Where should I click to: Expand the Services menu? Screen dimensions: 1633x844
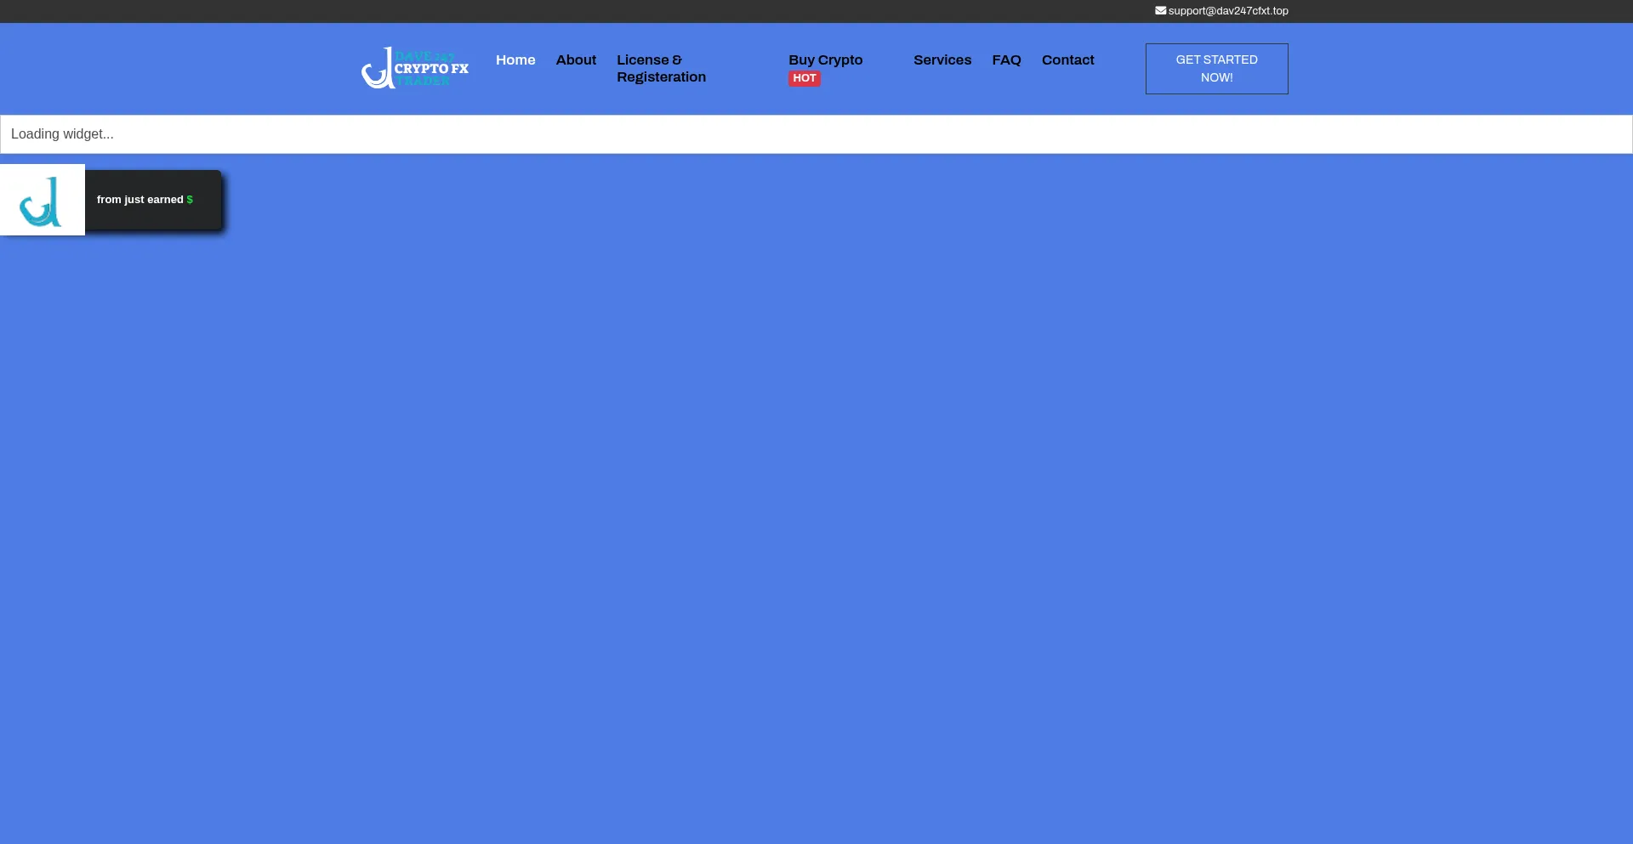942,60
